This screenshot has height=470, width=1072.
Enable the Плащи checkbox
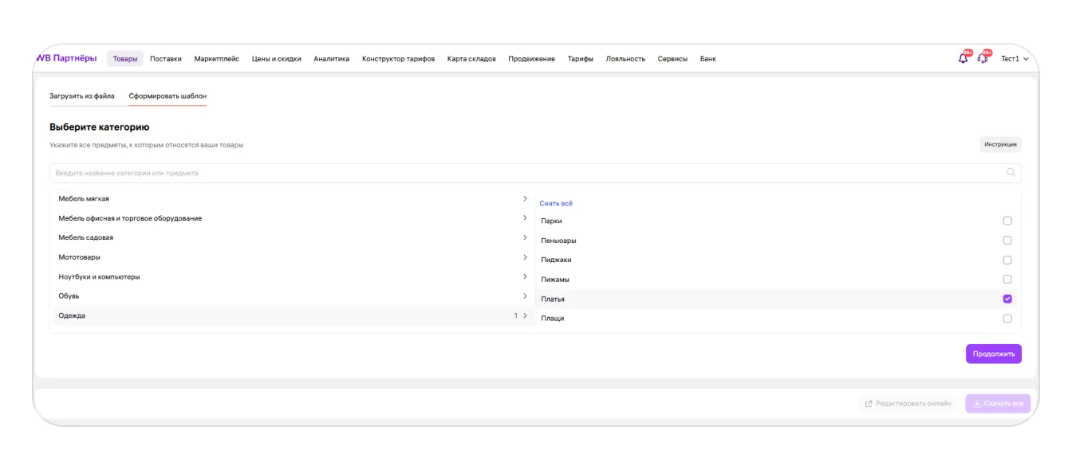click(1007, 319)
